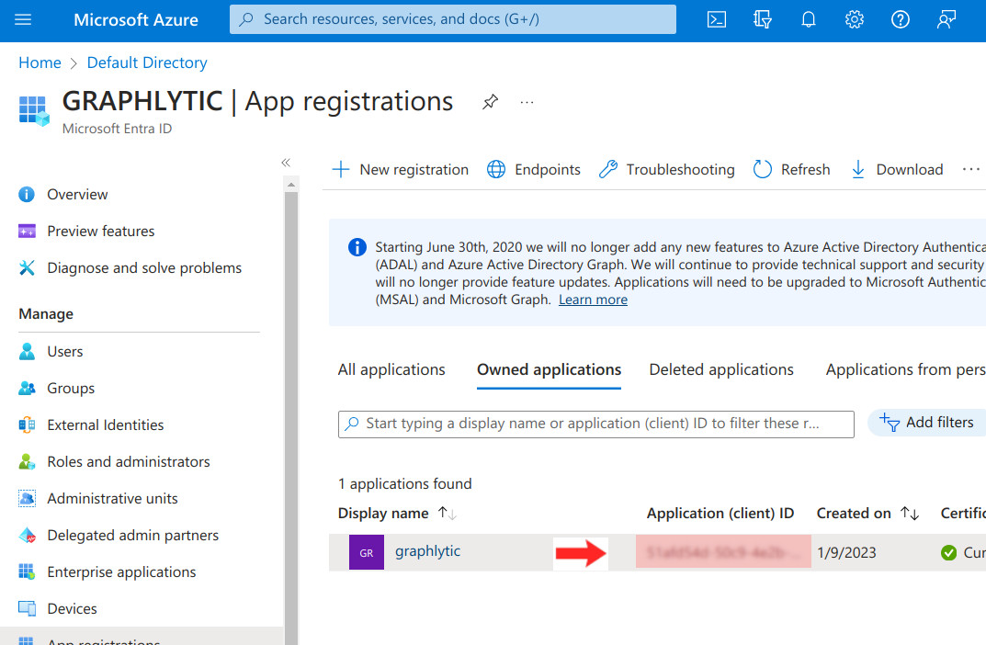This screenshot has width=986, height=645.
Task: Click the display name filter search box
Action: pos(595,424)
